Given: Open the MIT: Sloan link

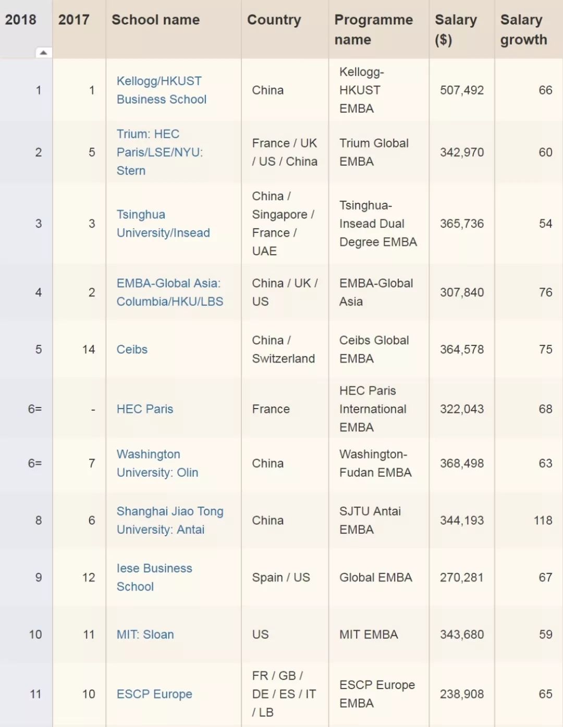Looking at the screenshot, I should [145, 635].
